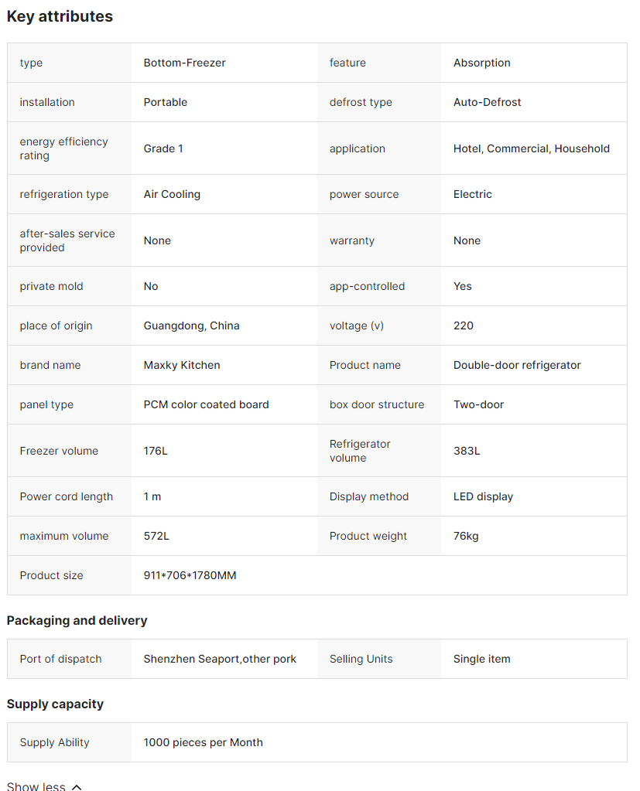Screen dimensions: 640x791
Task: Select the Hotel, Commercial, Household application text
Action: pyautogui.click(x=531, y=148)
